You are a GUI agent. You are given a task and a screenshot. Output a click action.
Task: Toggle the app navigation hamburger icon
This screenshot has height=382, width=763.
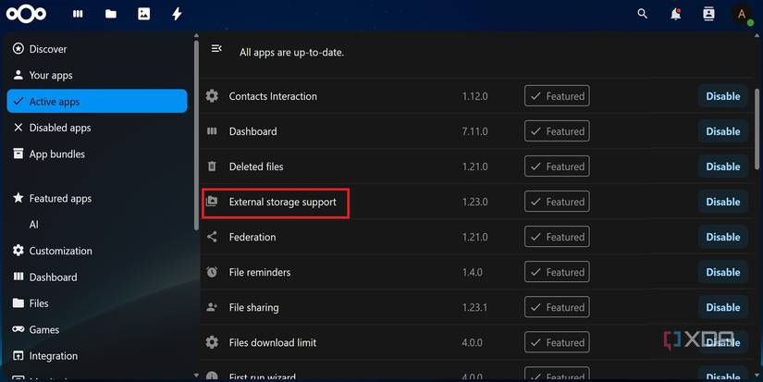[x=216, y=48]
